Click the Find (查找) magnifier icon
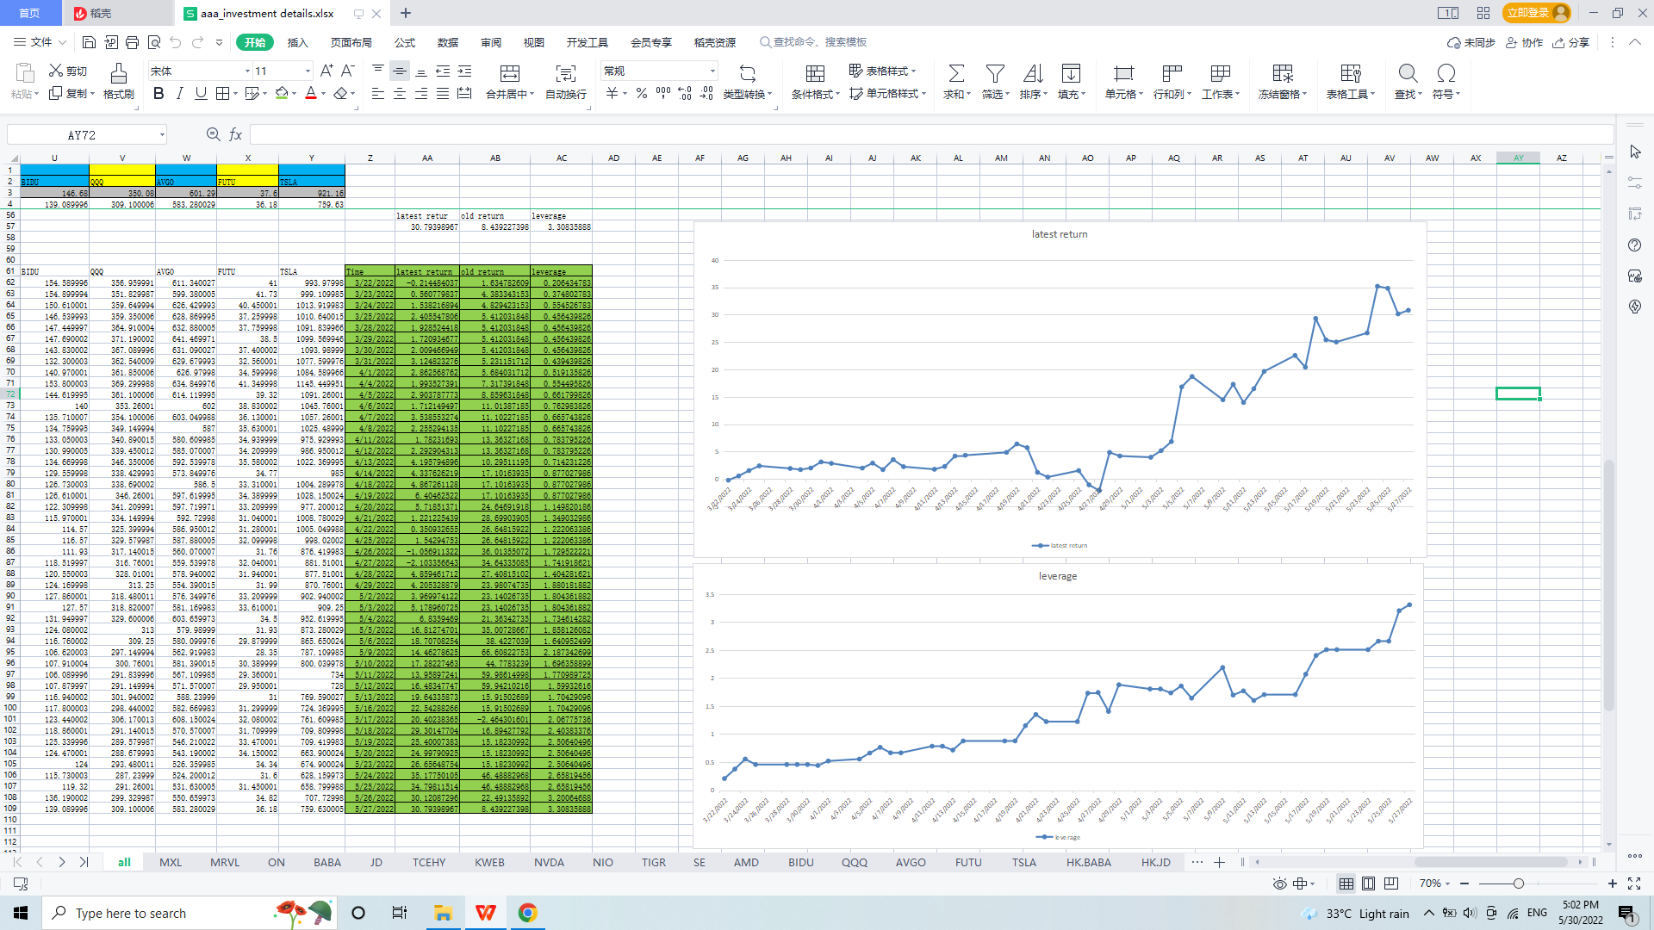This screenshot has height=930, width=1654. [1407, 74]
